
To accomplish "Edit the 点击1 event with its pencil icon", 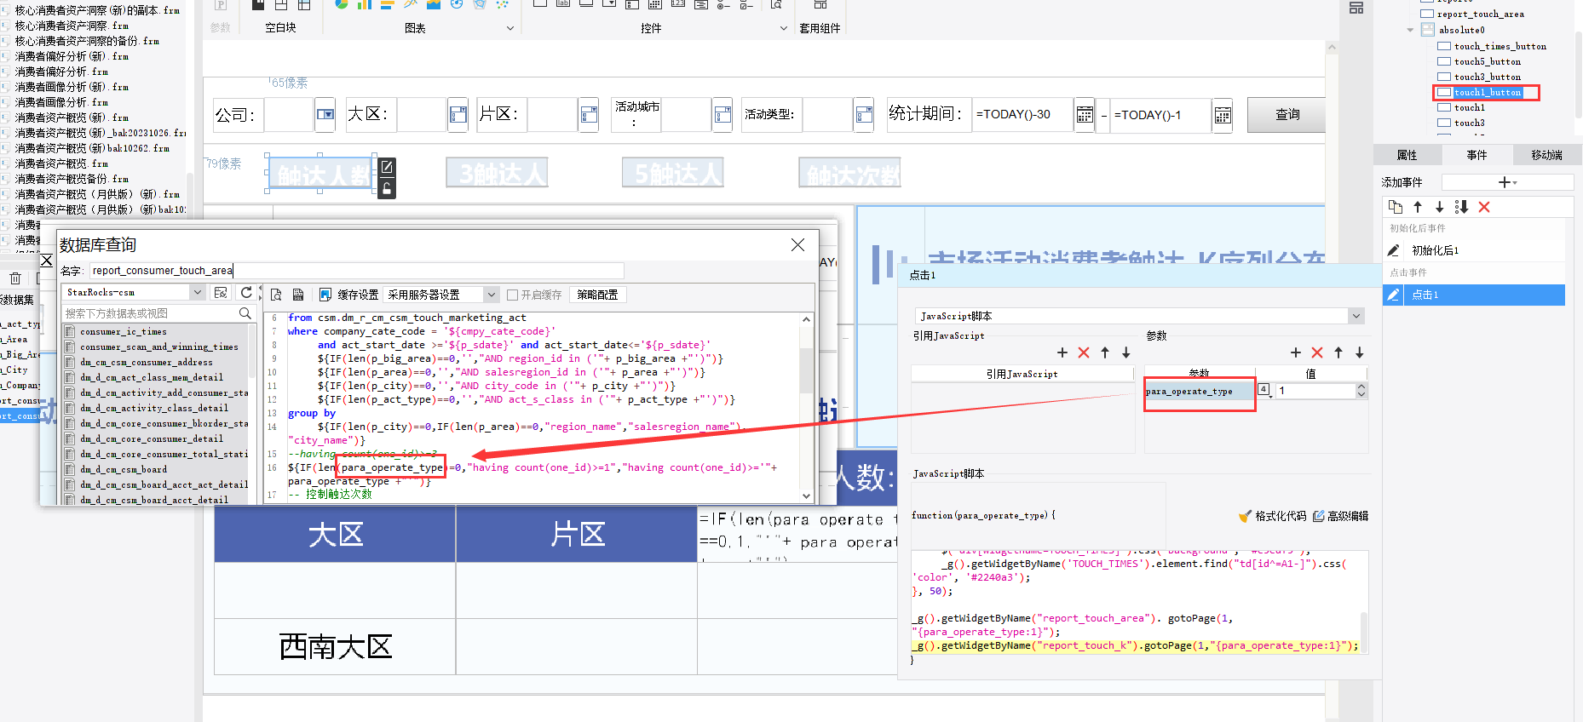I will tap(1394, 295).
